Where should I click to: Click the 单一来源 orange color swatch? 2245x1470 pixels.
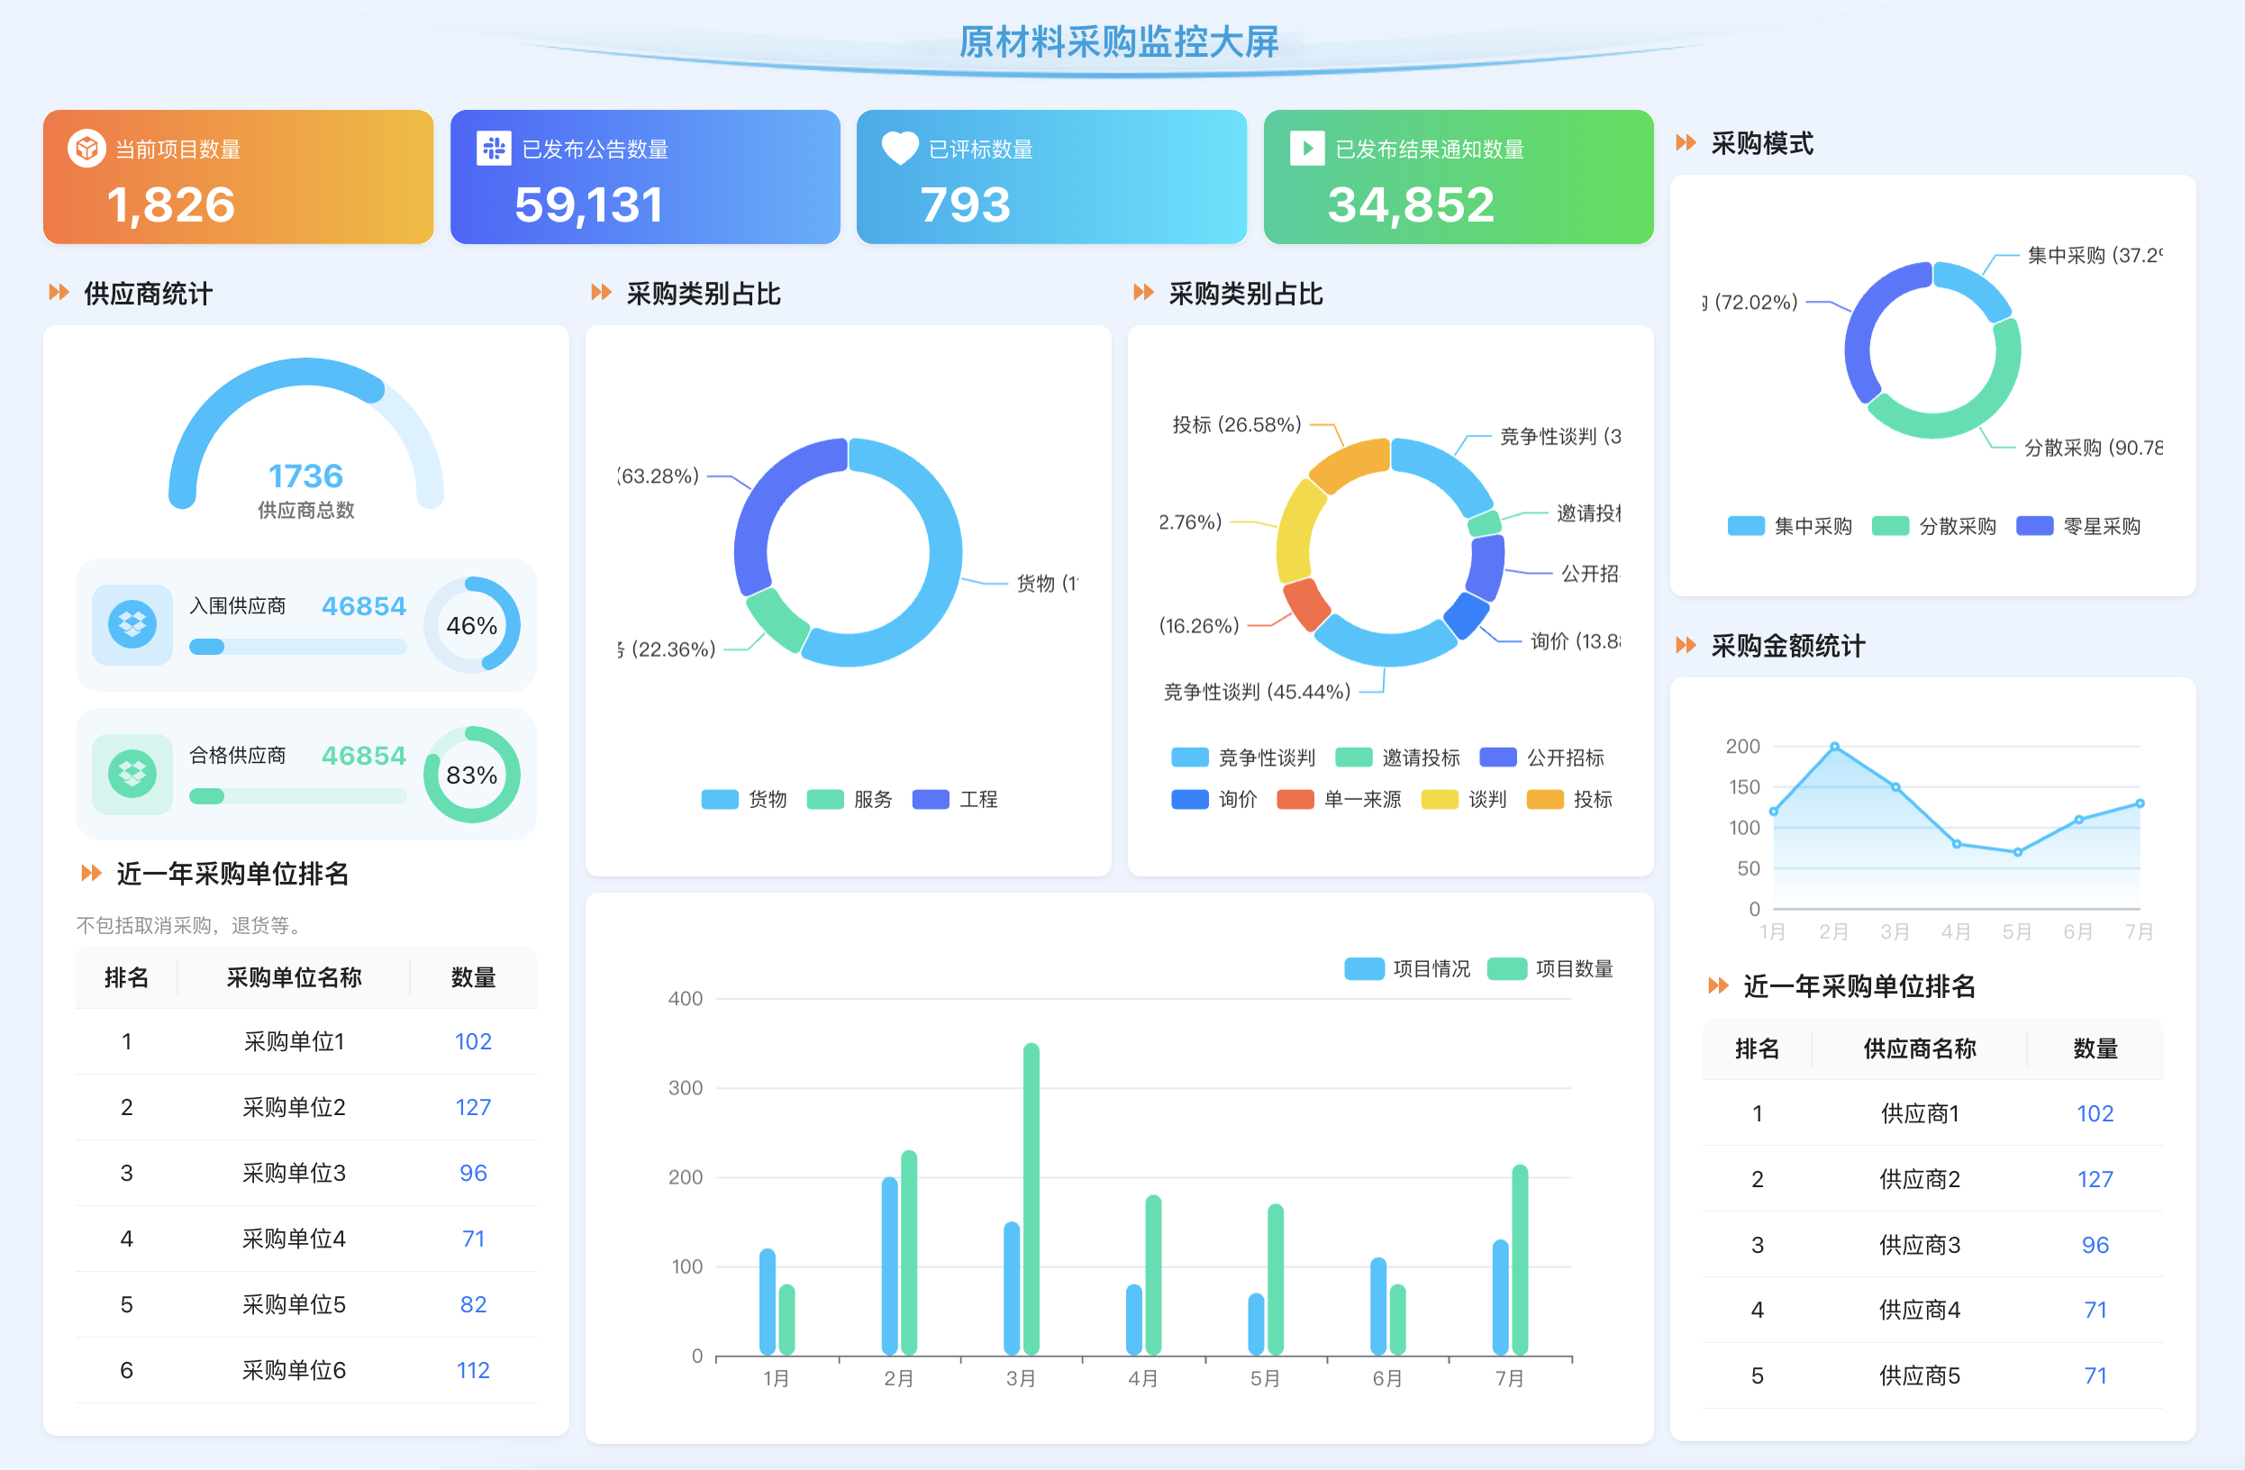(1295, 800)
